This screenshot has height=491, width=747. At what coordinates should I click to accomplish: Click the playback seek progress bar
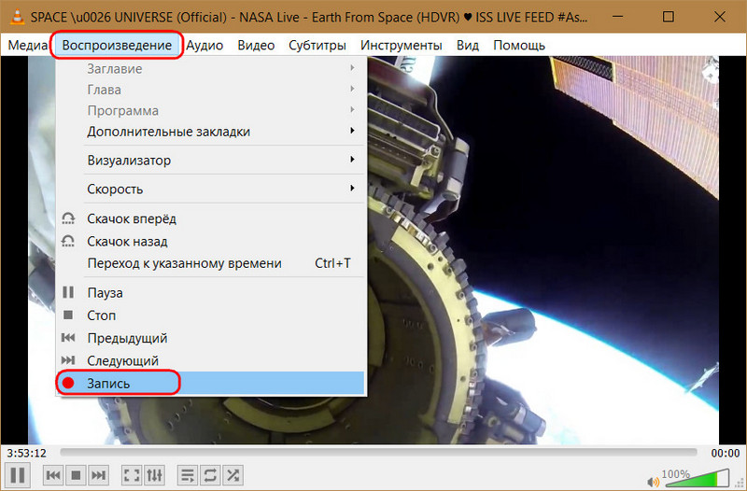(x=378, y=452)
